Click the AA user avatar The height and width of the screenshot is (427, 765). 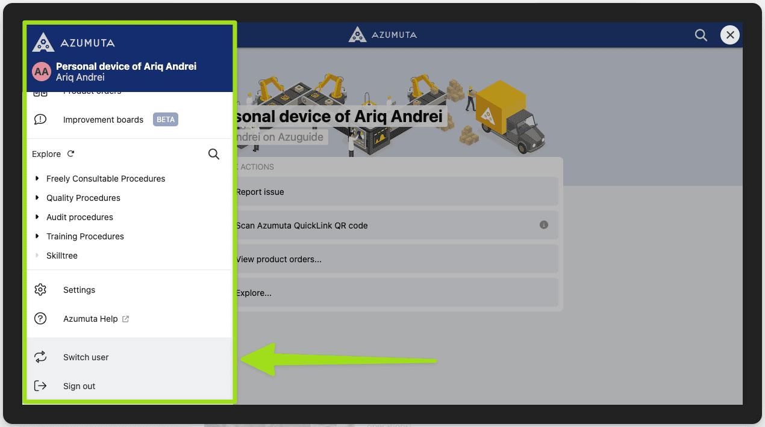pyautogui.click(x=42, y=72)
